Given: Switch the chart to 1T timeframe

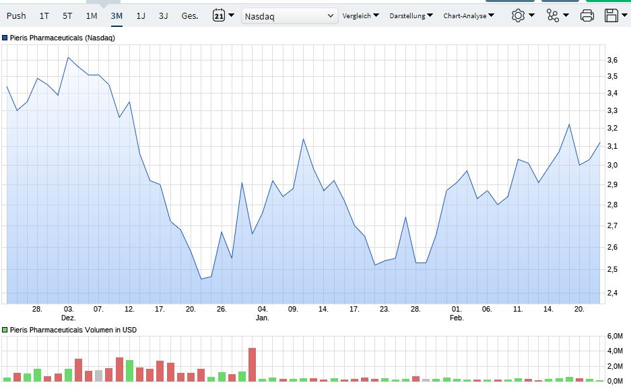Looking at the screenshot, I should (x=43, y=15).
